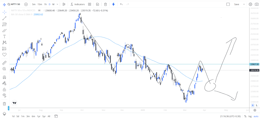Click the Save button
The height and width of the screenshot is (119, 260).
pyautogui.click(x=236, y=4)
